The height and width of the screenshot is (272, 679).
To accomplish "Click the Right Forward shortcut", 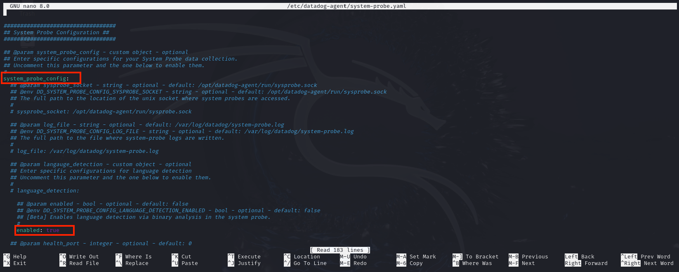I will [586, 263].
